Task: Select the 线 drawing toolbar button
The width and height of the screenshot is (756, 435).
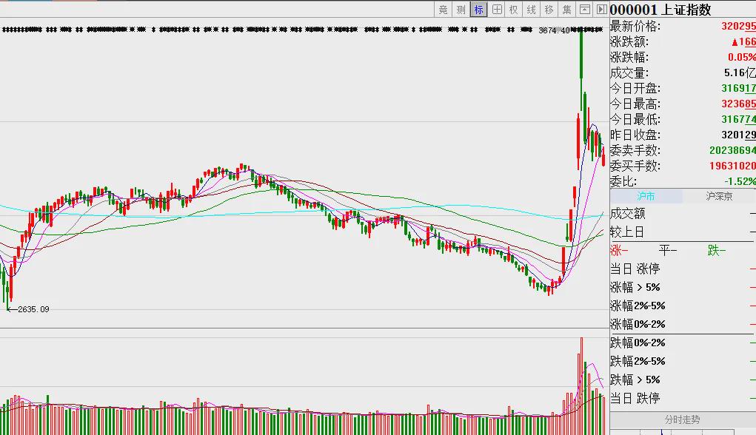Action: 532,10
